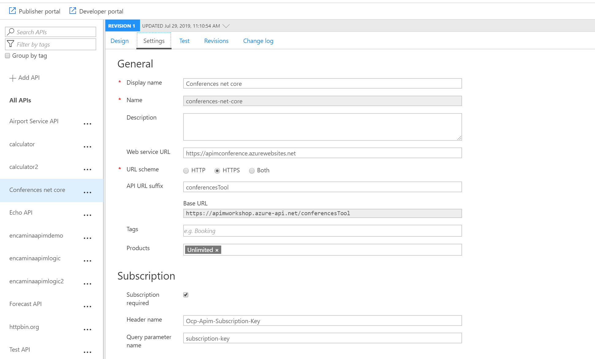
Task: Enable the Group by tag checkbox
Action: point(7,55)
